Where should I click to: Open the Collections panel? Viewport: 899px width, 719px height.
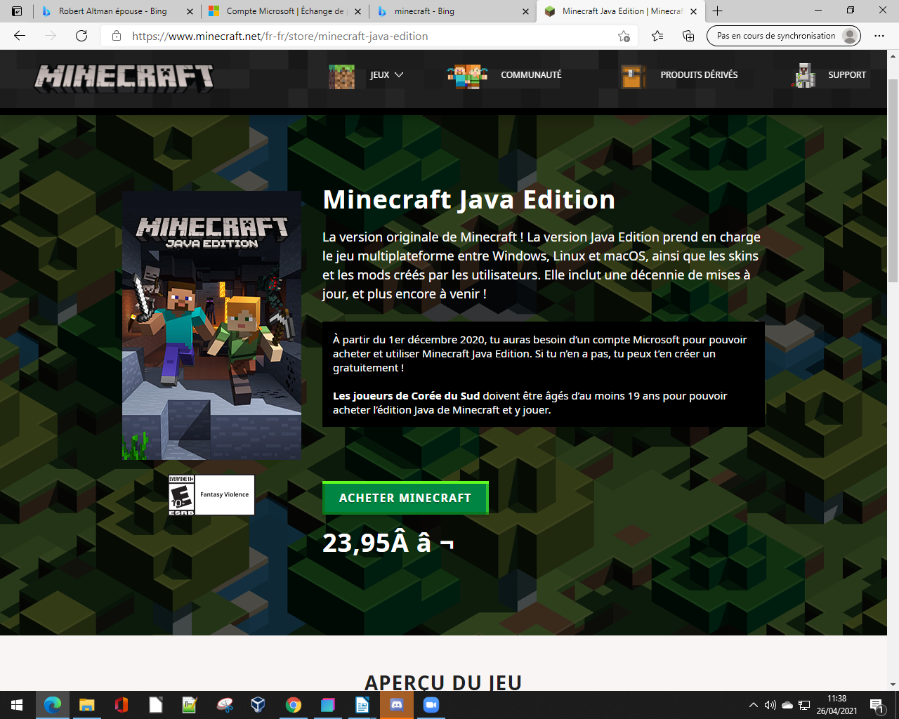click(688, 36)
